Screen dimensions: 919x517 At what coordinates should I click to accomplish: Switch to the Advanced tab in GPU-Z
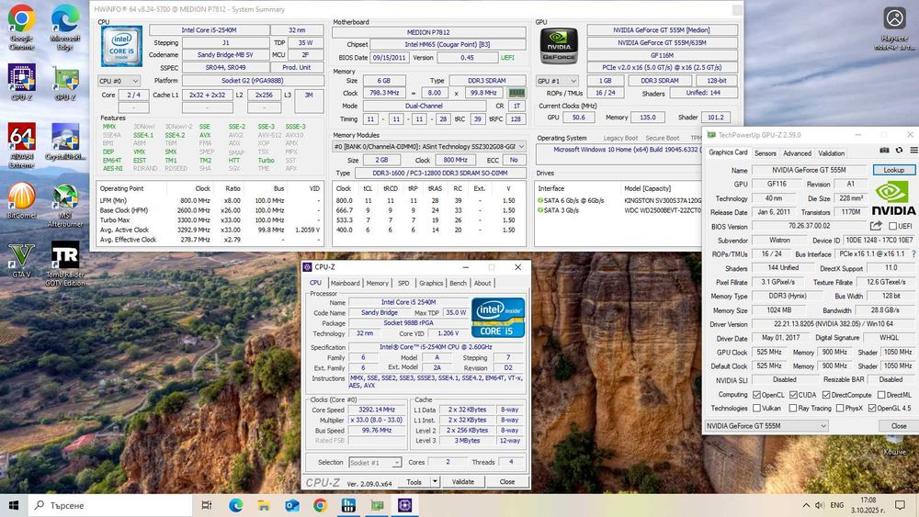797,152
